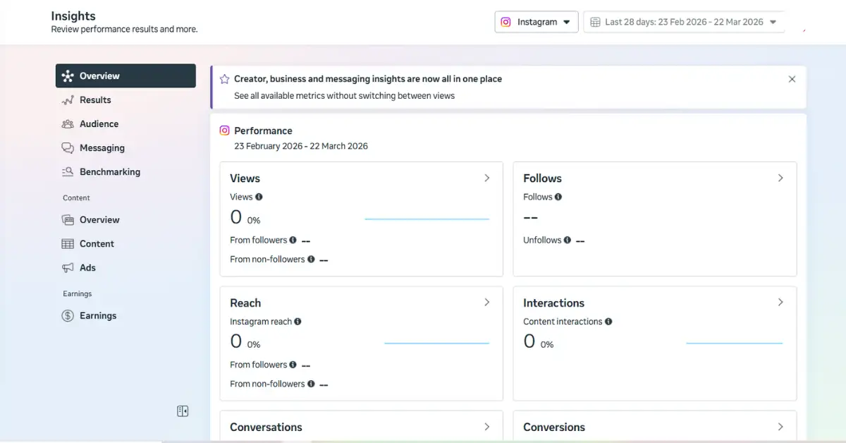Click the Benchmarking magnifier icon
The image size is (846, 443).
[68, 171]
